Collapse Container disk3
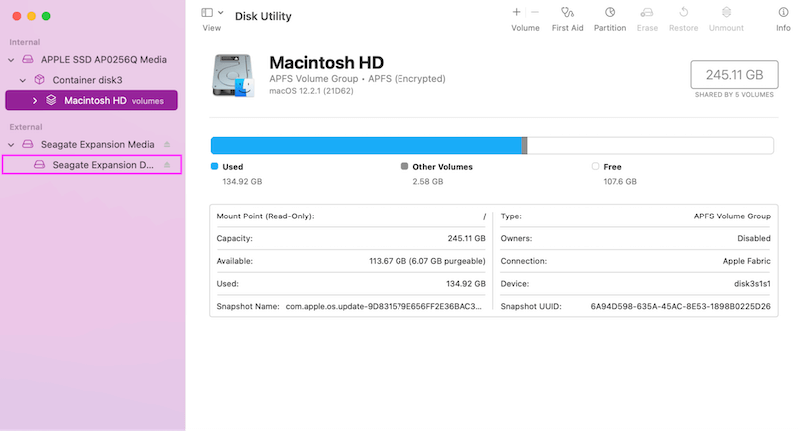Screen dimensions: 799x431 point(23,81)
